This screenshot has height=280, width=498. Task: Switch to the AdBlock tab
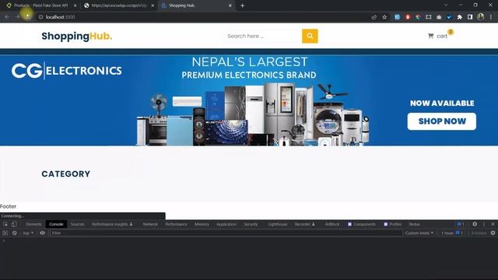332,224
